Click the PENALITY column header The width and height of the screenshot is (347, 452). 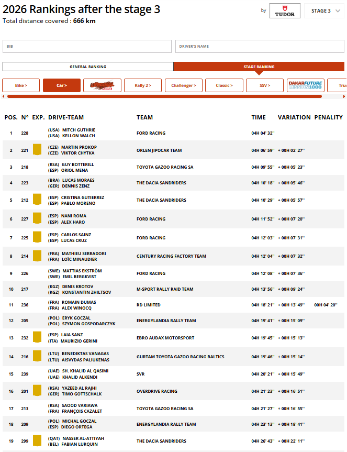[328, 117]
